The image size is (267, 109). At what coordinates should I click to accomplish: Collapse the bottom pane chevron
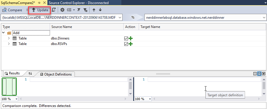click(x=264, y=74)
